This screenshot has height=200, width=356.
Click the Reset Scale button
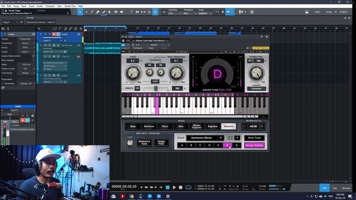pos(254,138)
